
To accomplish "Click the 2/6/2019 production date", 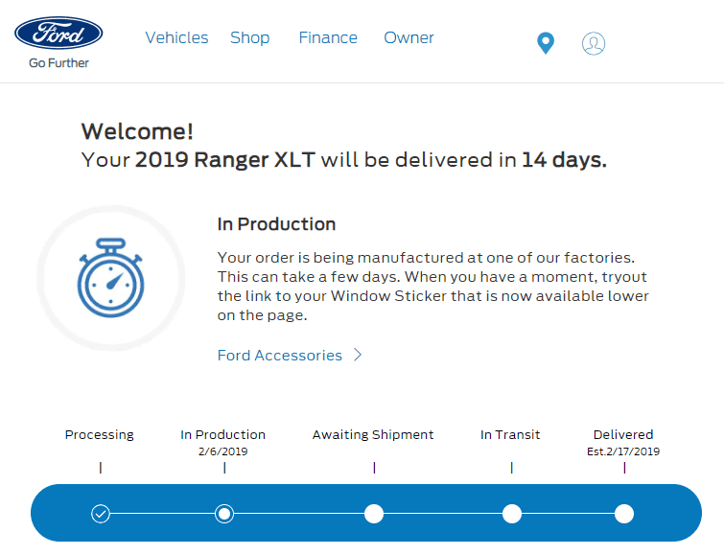I will (223, 451).
